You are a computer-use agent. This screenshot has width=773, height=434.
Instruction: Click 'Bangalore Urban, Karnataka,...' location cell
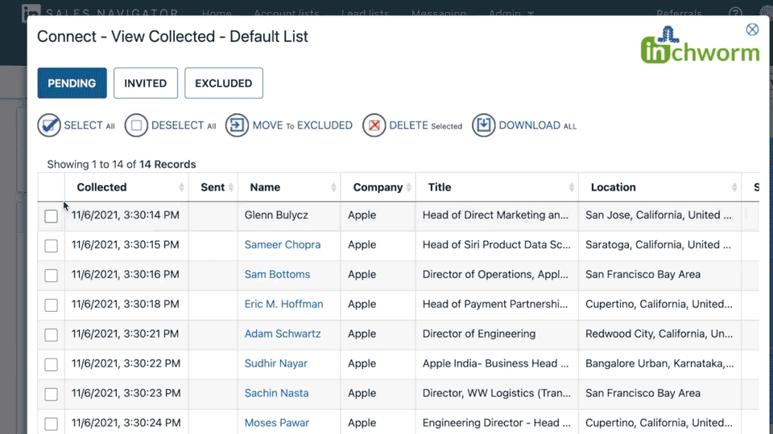click(659, 363)
